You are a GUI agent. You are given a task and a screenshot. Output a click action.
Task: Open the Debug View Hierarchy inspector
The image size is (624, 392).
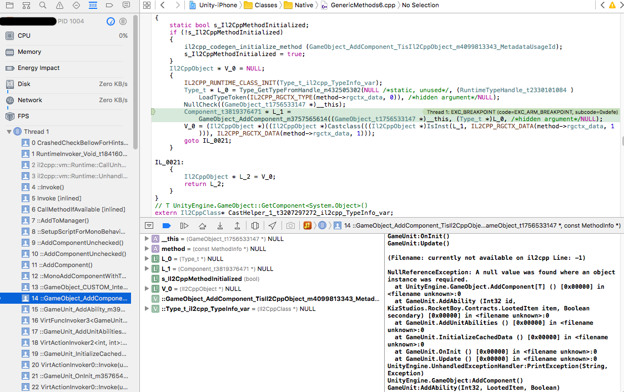pos(254,225)
